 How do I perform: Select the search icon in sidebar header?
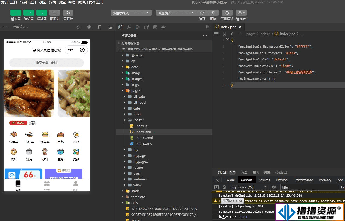pos(129,27)
